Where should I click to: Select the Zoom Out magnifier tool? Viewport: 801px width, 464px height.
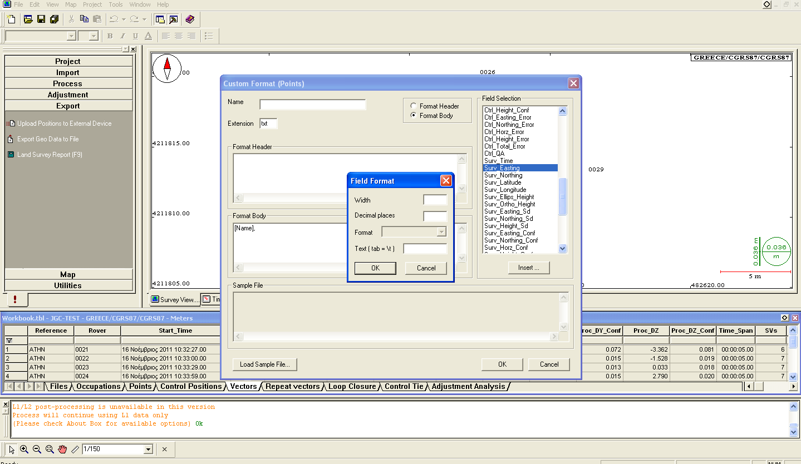pos(37,449)
